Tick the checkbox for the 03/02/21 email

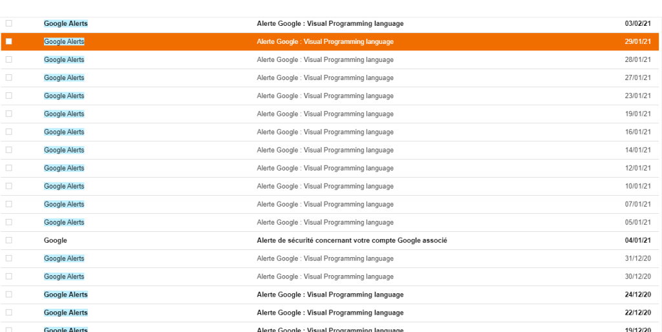(9, 23)
